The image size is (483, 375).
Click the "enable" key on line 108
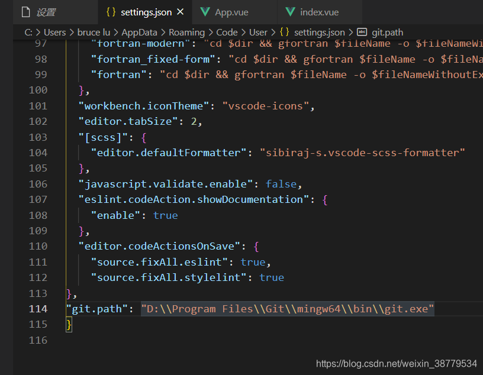point(116,215)
